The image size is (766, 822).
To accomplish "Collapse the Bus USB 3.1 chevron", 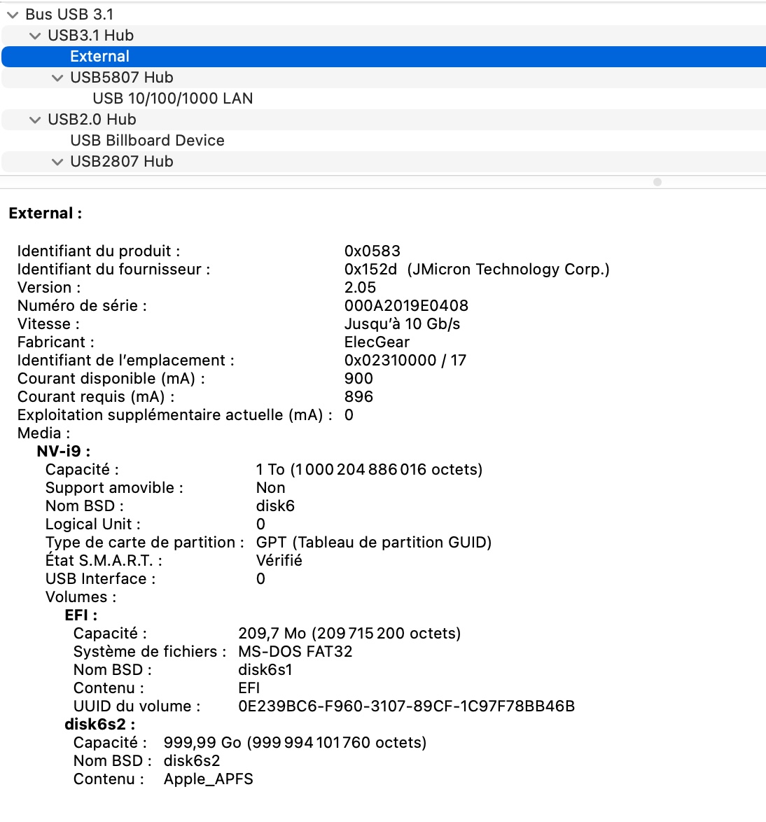I will pos(13,15).
